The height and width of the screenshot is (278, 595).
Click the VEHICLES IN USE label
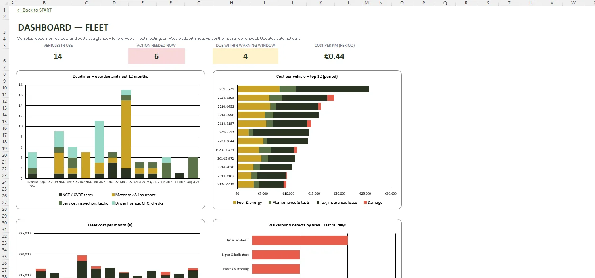(58, 46)
